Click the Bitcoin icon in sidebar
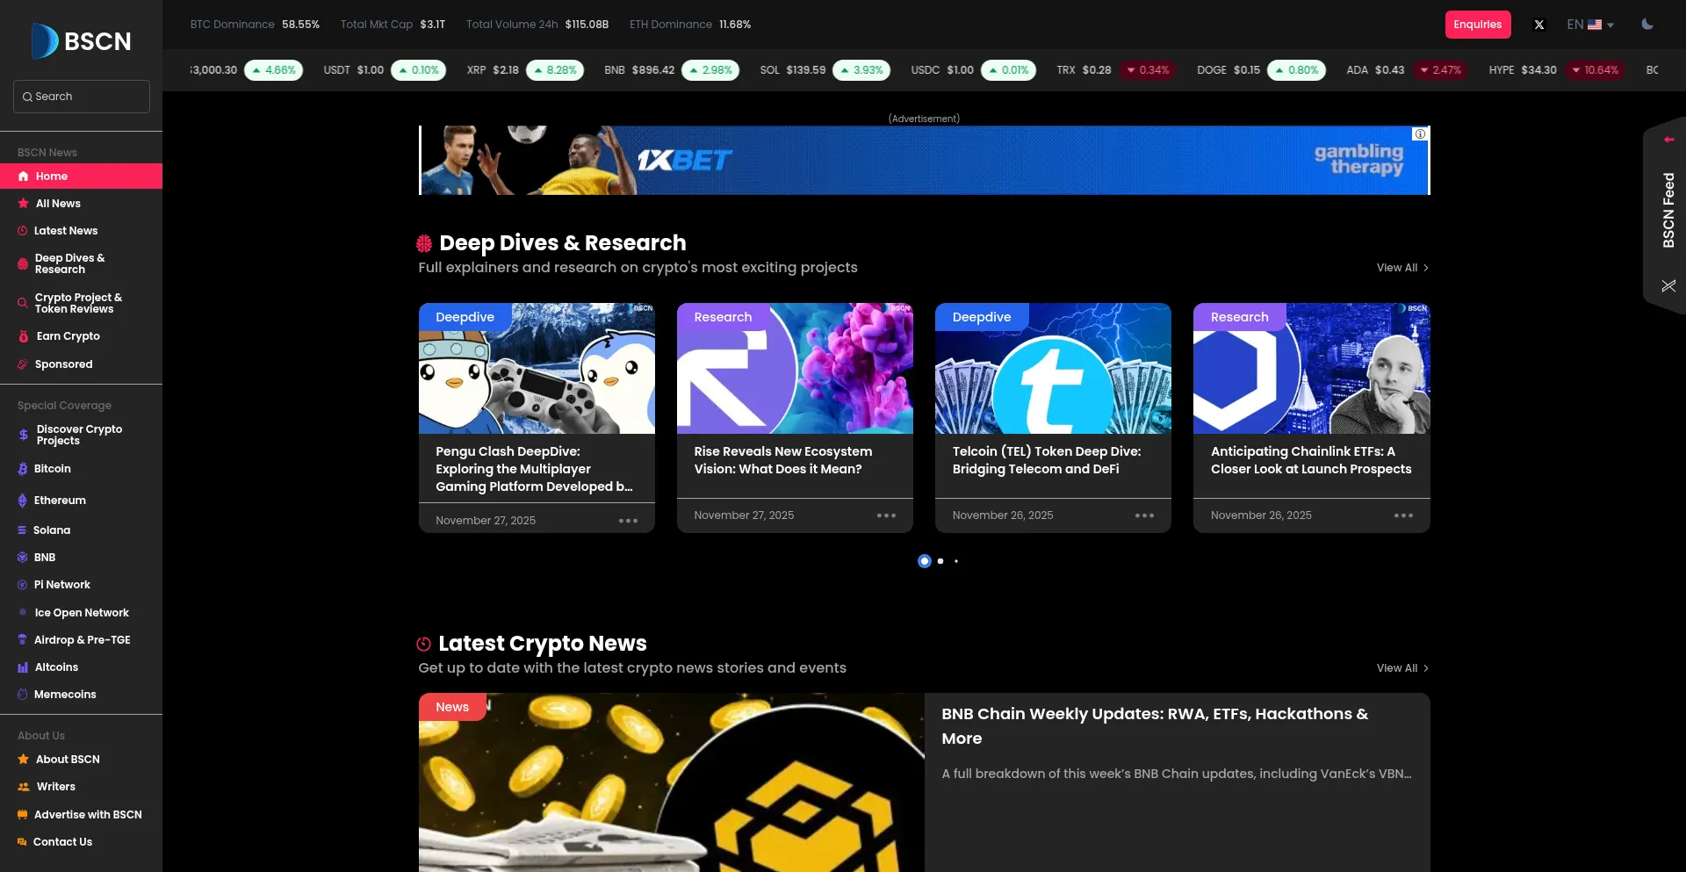The width and height of the screenshot is (1686, 872). (x=23, y=469)
